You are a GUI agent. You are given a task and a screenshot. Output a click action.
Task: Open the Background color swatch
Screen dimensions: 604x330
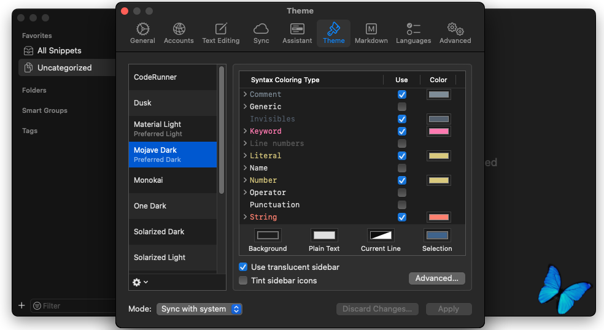pos(268,236)
